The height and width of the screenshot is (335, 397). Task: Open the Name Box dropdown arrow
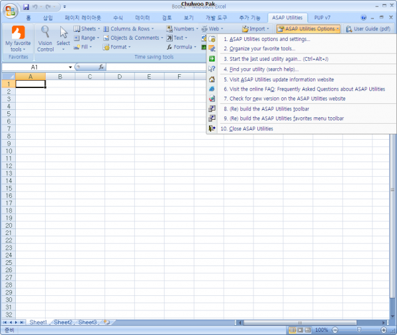[x=70, y=67]
